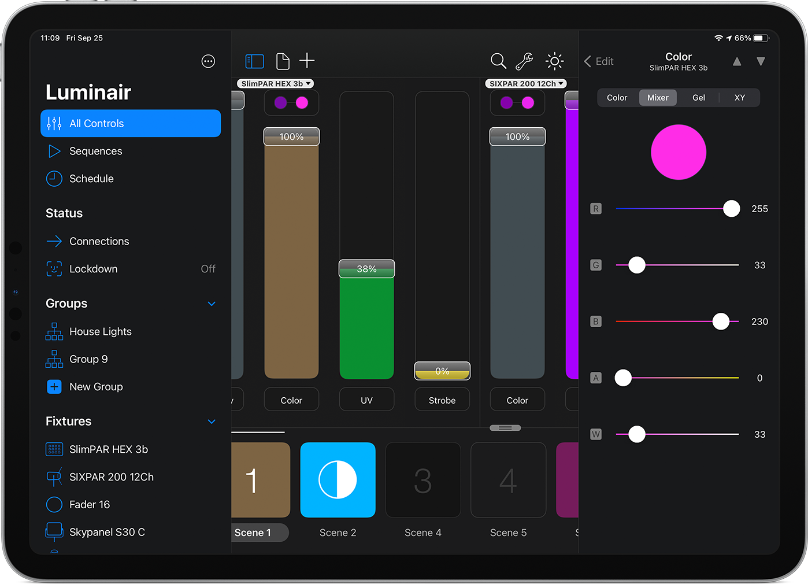Tap Wi-Fi icon in status bar
Screen dimensions: 808x584
click(x=718, y=38)
